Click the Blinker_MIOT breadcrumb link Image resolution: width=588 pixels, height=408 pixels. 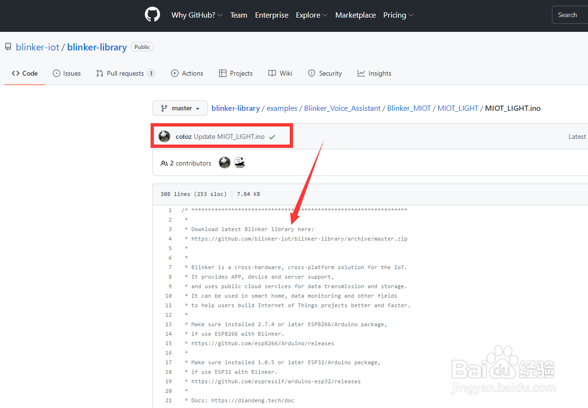(x=409, y=108)
